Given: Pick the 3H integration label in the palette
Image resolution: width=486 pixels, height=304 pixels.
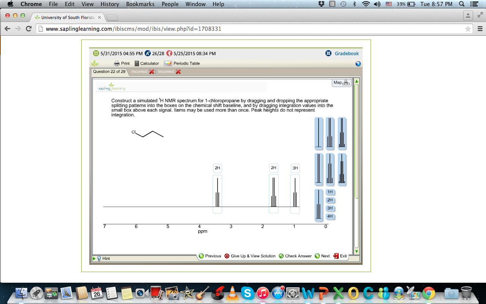Looking at the screenshot, I should (330, 208).
